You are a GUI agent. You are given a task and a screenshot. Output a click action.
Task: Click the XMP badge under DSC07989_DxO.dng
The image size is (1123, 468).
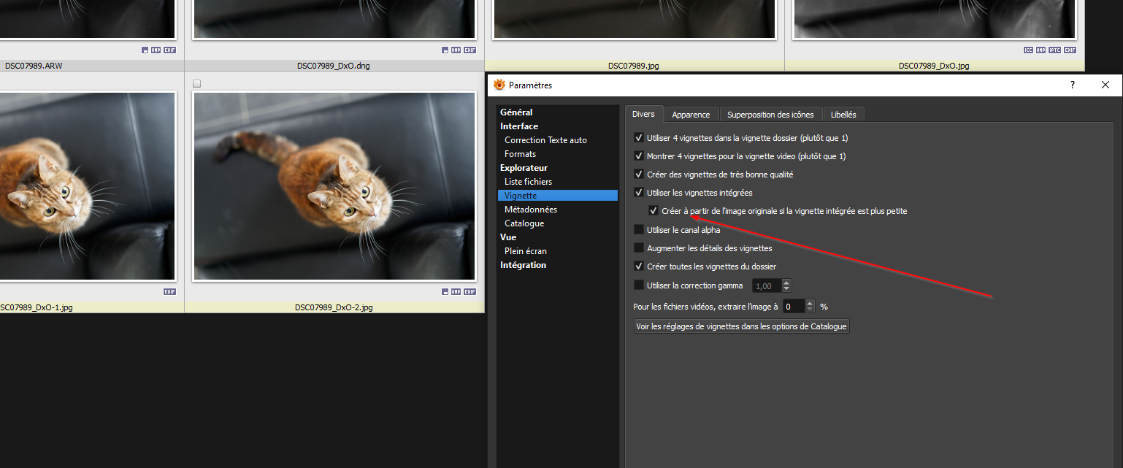click(456, 50)
